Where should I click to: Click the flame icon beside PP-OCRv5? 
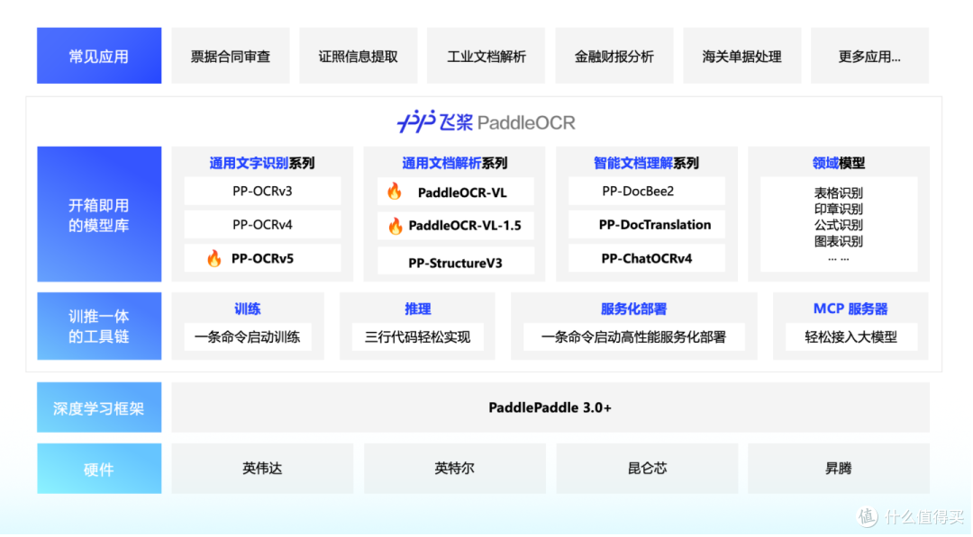[214, 258]
